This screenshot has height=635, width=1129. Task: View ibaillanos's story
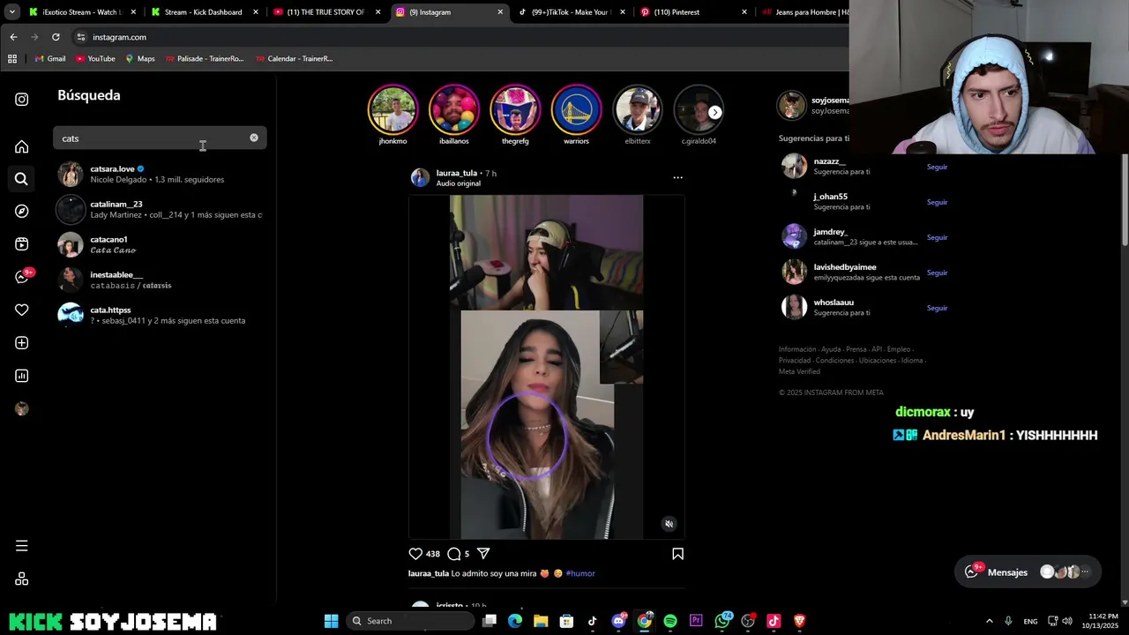(453, 110)
